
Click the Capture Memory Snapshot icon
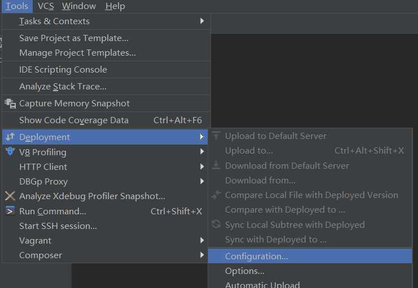tap(10, 103)
